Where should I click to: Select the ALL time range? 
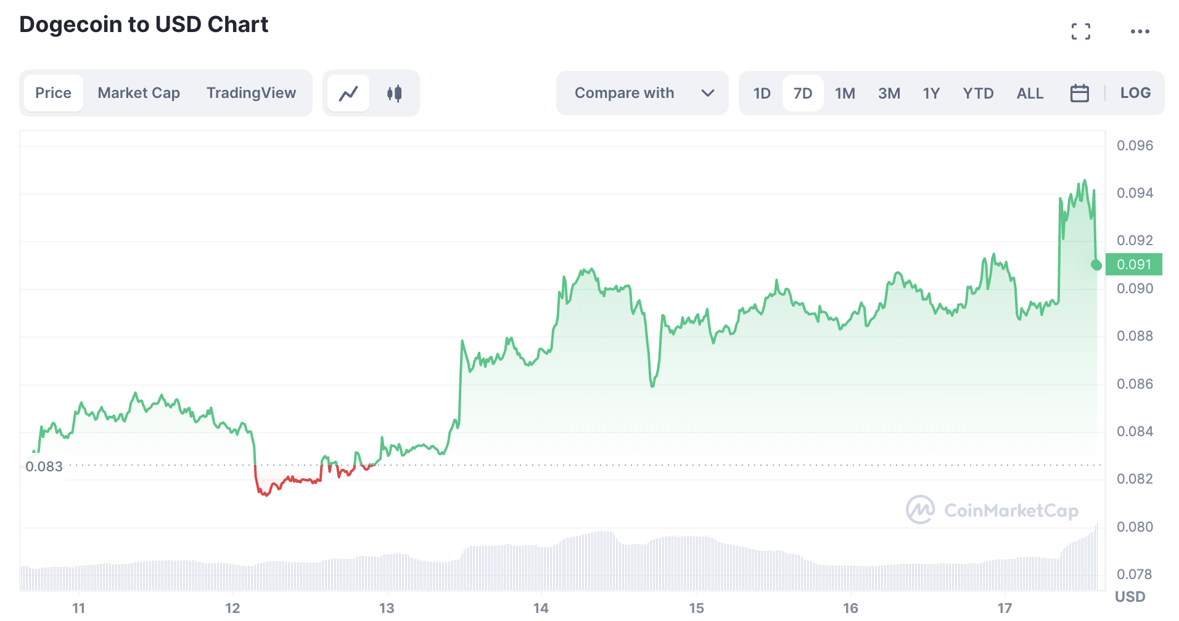[1030, 93]
